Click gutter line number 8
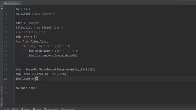The height and width of the screenshot is (110, 196). click(x=6, y=23)
